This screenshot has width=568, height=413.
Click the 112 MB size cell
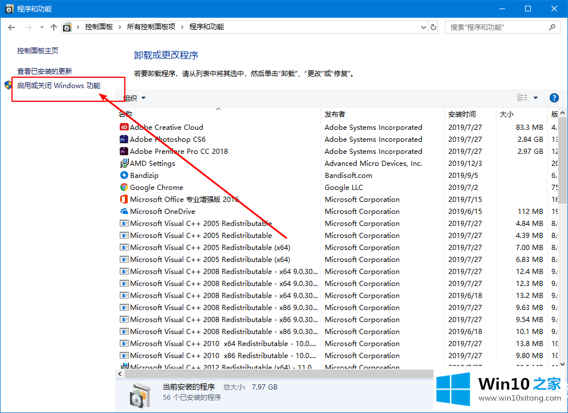coord(530,211)
